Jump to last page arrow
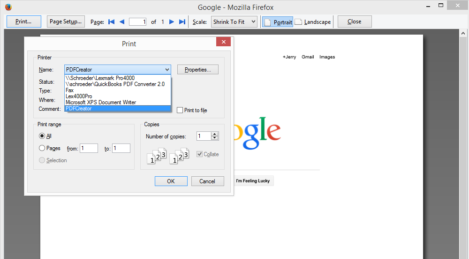 click(182, 22)
